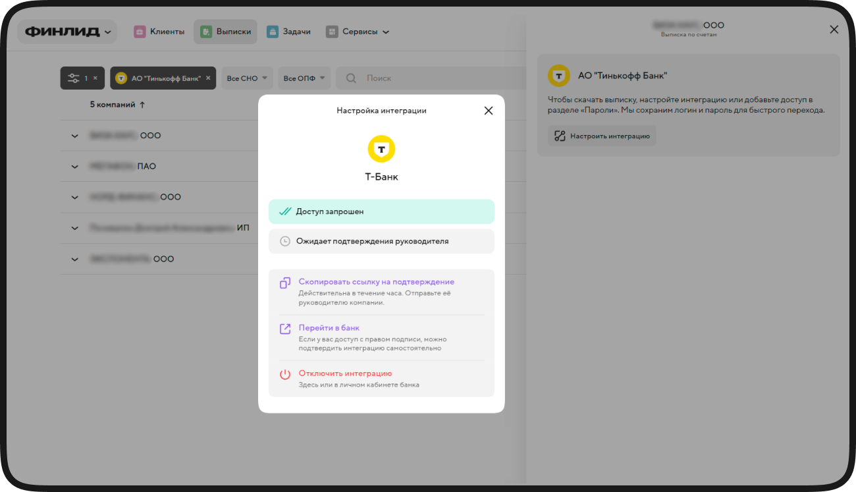The image size is (856, 492).
Task: Go to the Задачи tab
Action: [x=288, y=32]
